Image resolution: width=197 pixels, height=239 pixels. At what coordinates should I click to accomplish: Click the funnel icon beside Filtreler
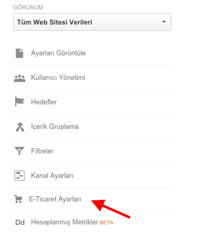tap(19, 151)
